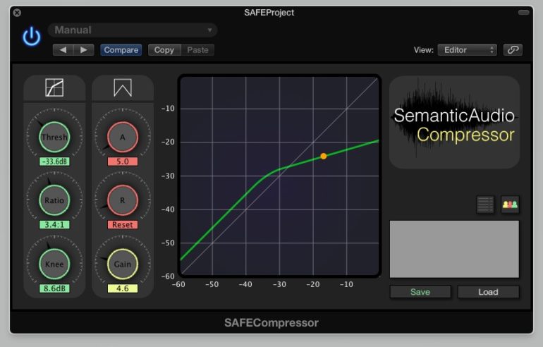Toggle the Compare button
This screenshot has height=347, width=543.
(x=121, y=50)
